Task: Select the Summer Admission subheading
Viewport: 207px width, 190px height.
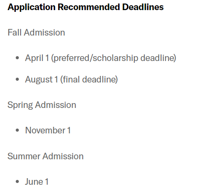Action: [46, 156]
